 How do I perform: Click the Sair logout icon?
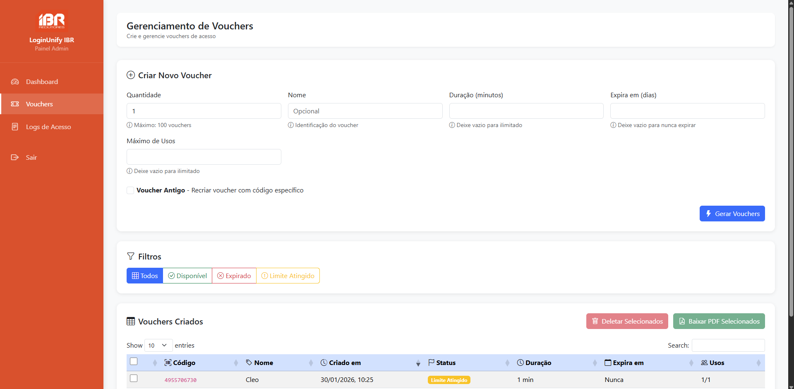point(15,157)
